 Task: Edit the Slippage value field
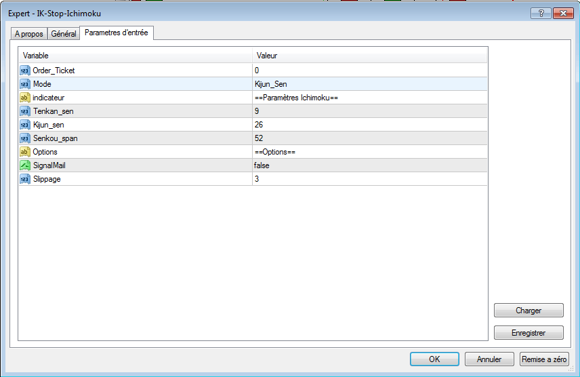(x=369, y=179)
